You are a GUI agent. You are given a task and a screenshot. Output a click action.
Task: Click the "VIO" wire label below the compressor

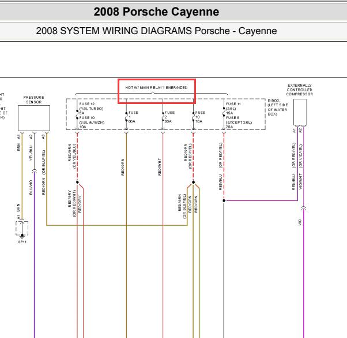(x=300, y=222)
